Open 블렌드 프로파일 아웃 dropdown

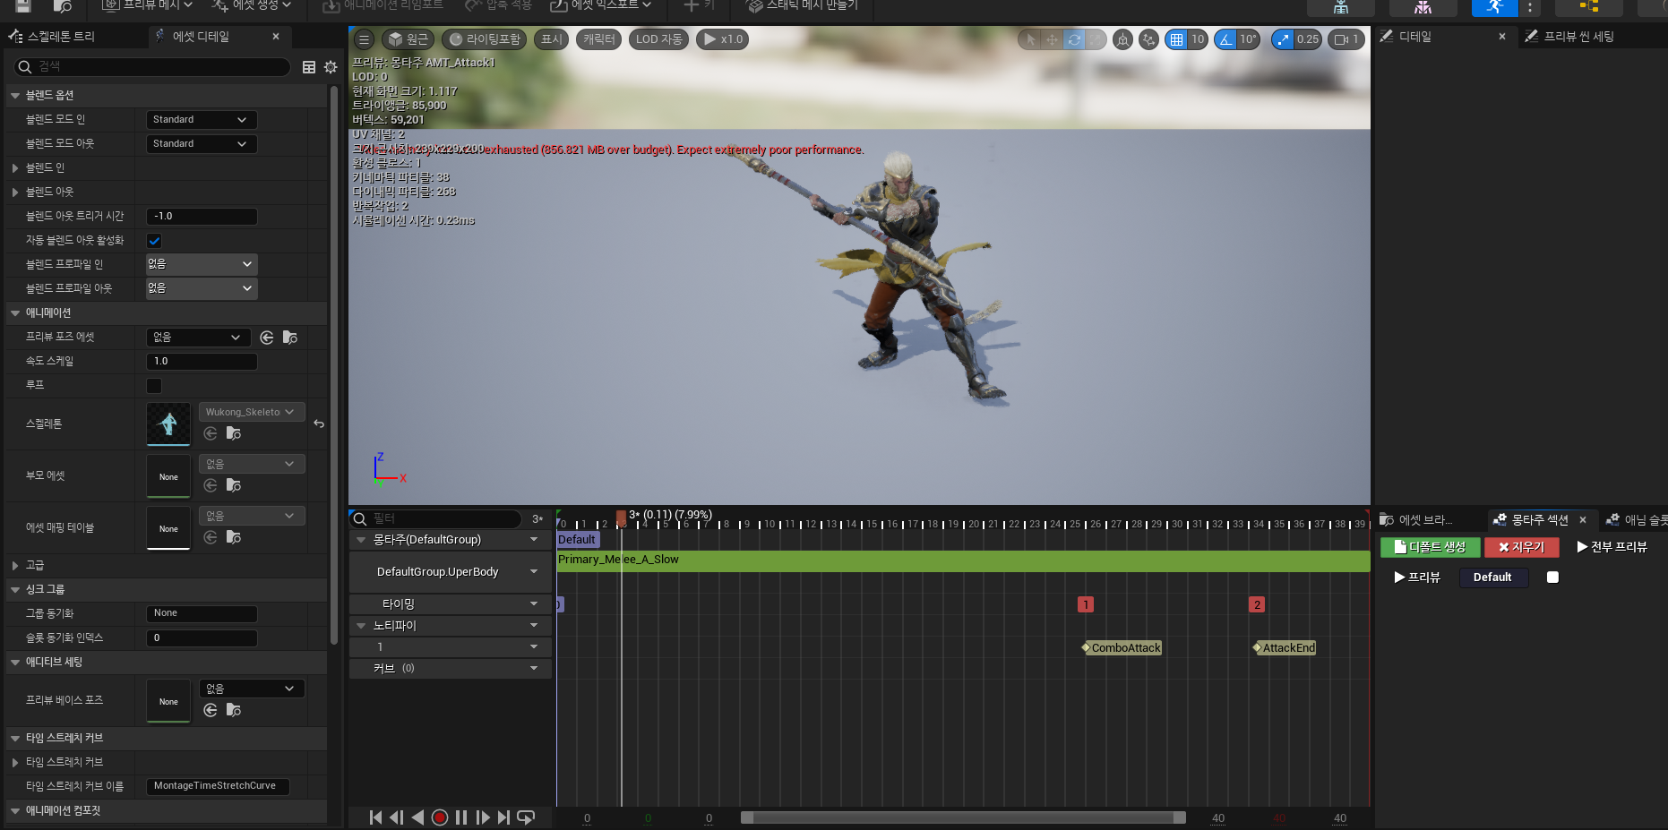[202, 288]
